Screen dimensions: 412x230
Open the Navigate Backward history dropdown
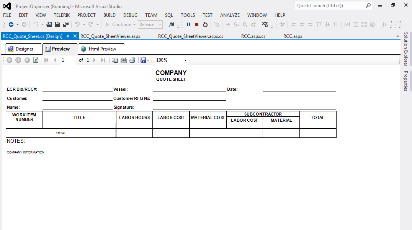(x=18, y=24)
